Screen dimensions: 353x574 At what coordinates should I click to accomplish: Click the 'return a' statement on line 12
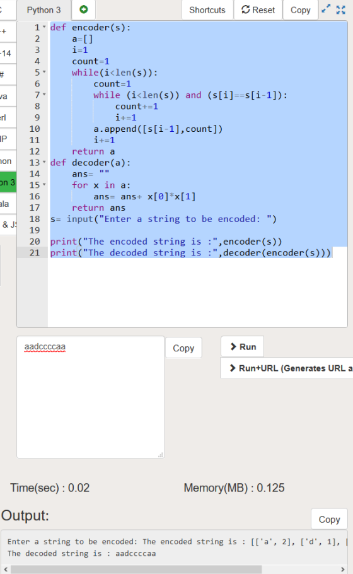coord(93,151)
